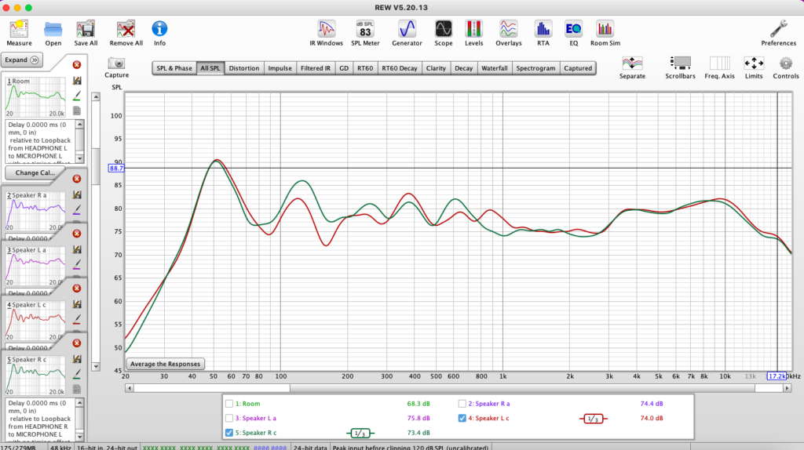Open the Clarity tab

point(436,68)
